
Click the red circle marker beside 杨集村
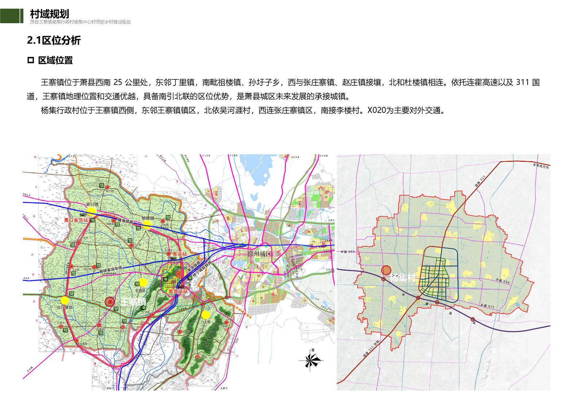[x=386, y=270]
